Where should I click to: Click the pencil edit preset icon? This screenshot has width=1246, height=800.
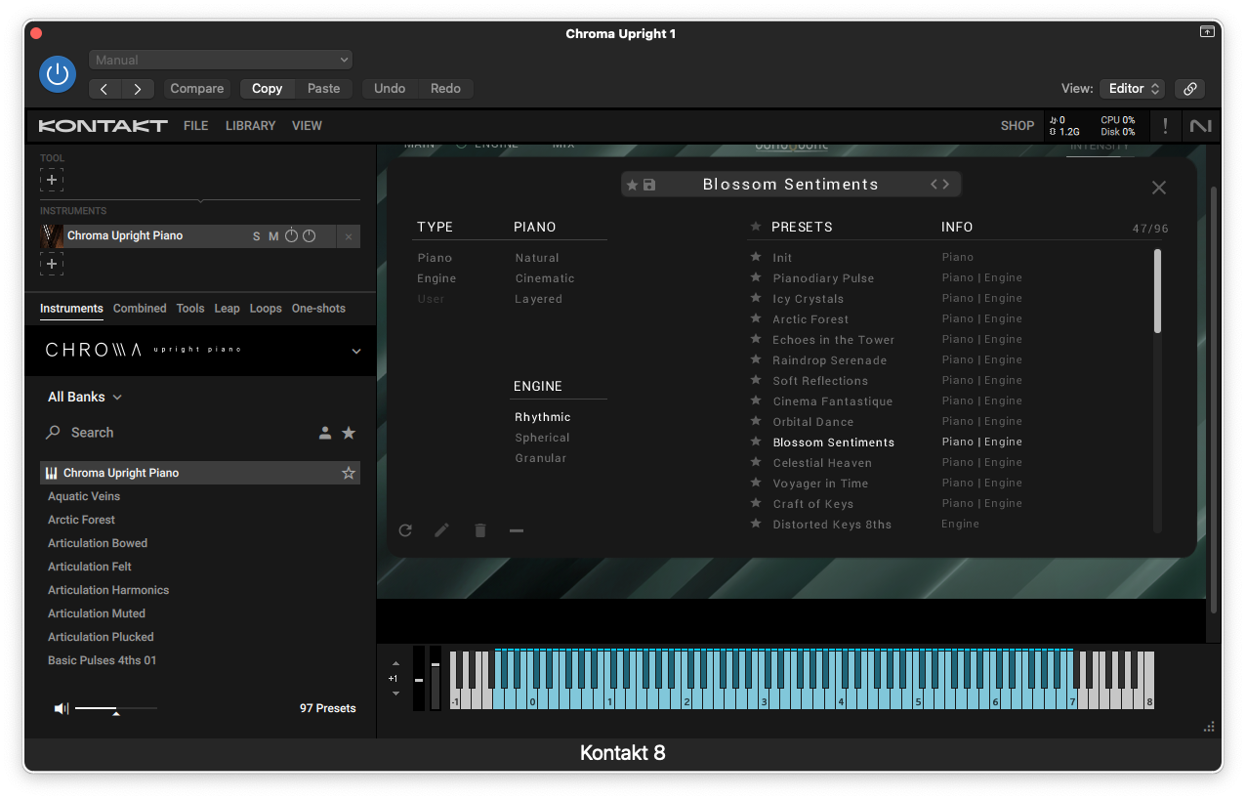[x=442, y=530]
